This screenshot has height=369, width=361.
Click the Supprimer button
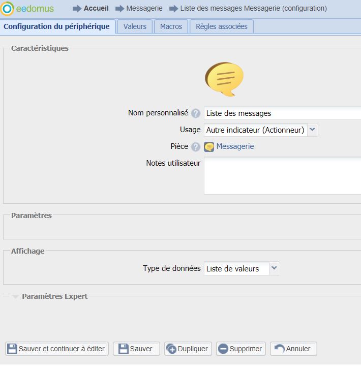pyautogui.click(x=240, y=349)
